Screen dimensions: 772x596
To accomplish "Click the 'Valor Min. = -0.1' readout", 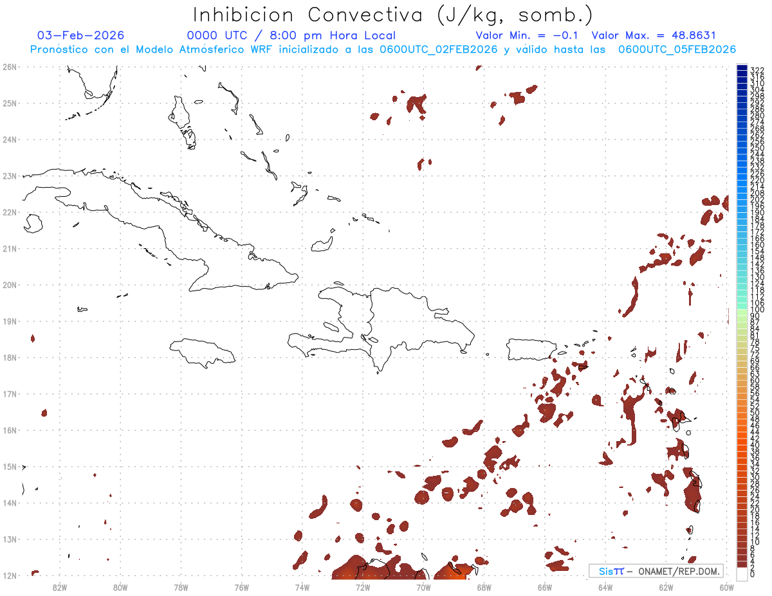I will coord(527,35).
